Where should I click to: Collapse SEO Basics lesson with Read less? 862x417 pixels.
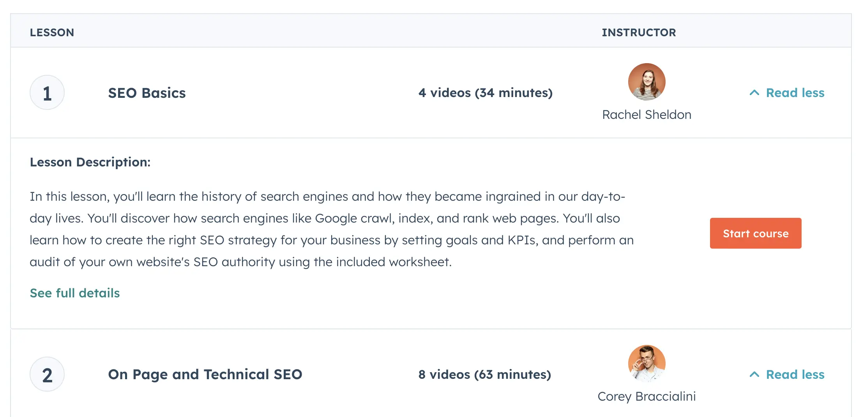pos(787,93)
